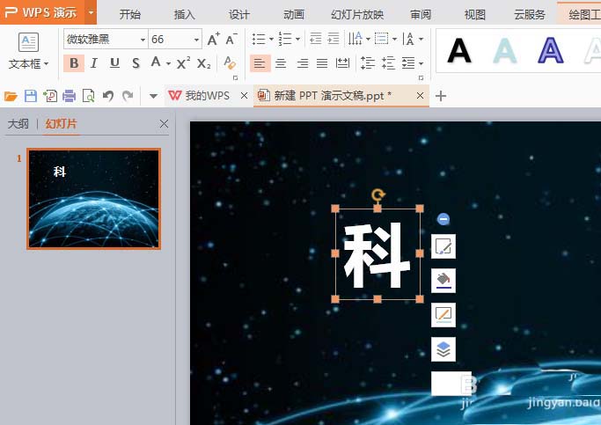Open the 动画 tab
Image resolution: width=601 pixels, height=425 pixels.
(294, 15)
